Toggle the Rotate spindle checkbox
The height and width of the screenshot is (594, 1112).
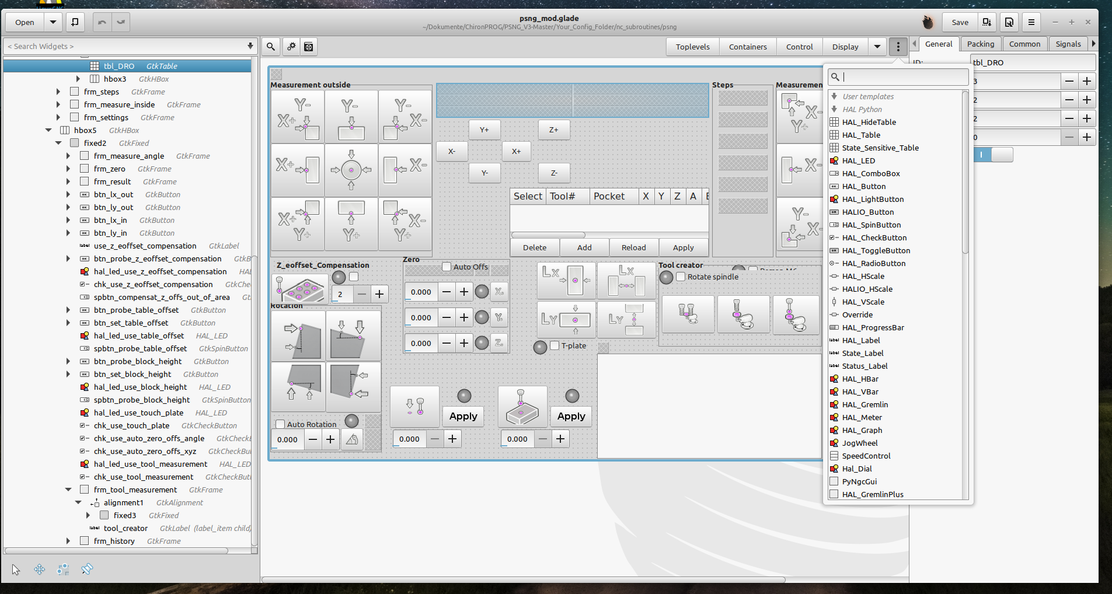[681, 277]
